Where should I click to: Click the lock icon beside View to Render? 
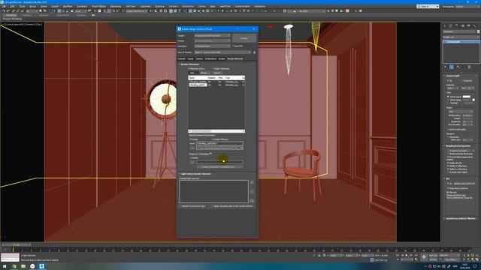point(254,52)
